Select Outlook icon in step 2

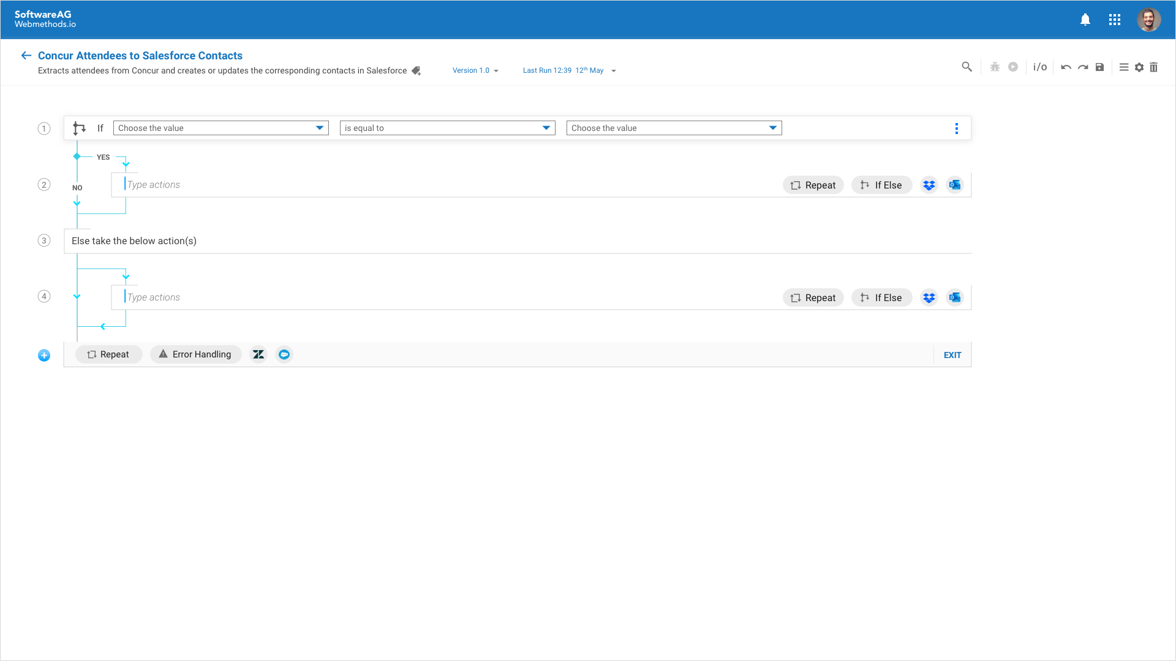[955, 185]
